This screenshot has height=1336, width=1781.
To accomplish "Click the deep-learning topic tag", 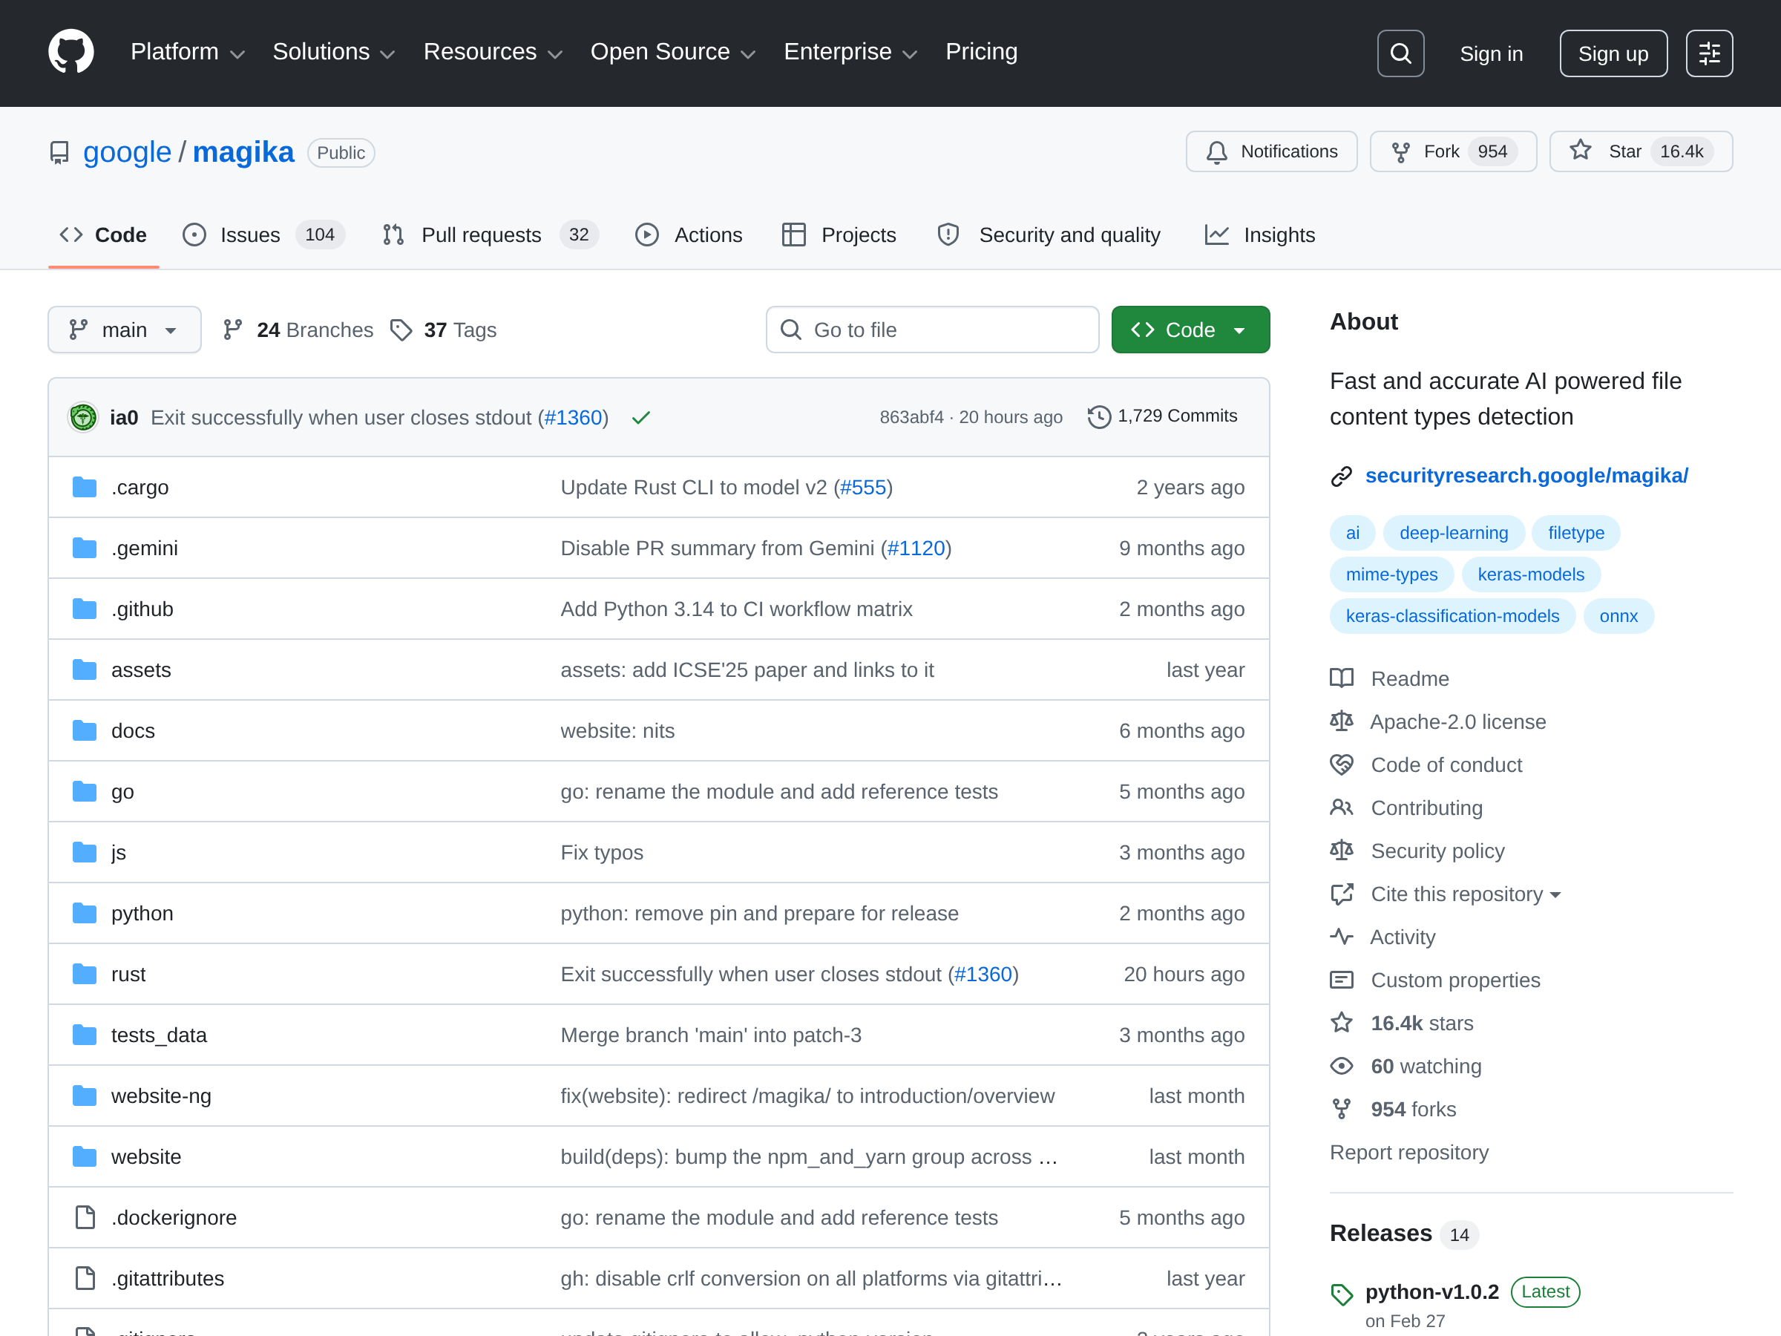I will [1453, 532].
